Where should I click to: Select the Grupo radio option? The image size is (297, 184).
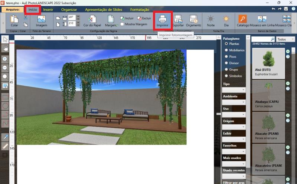pos(226,69)
